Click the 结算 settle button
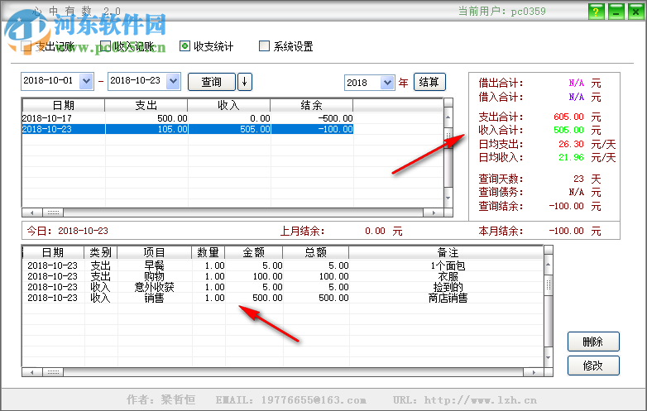 coord(429,82)
